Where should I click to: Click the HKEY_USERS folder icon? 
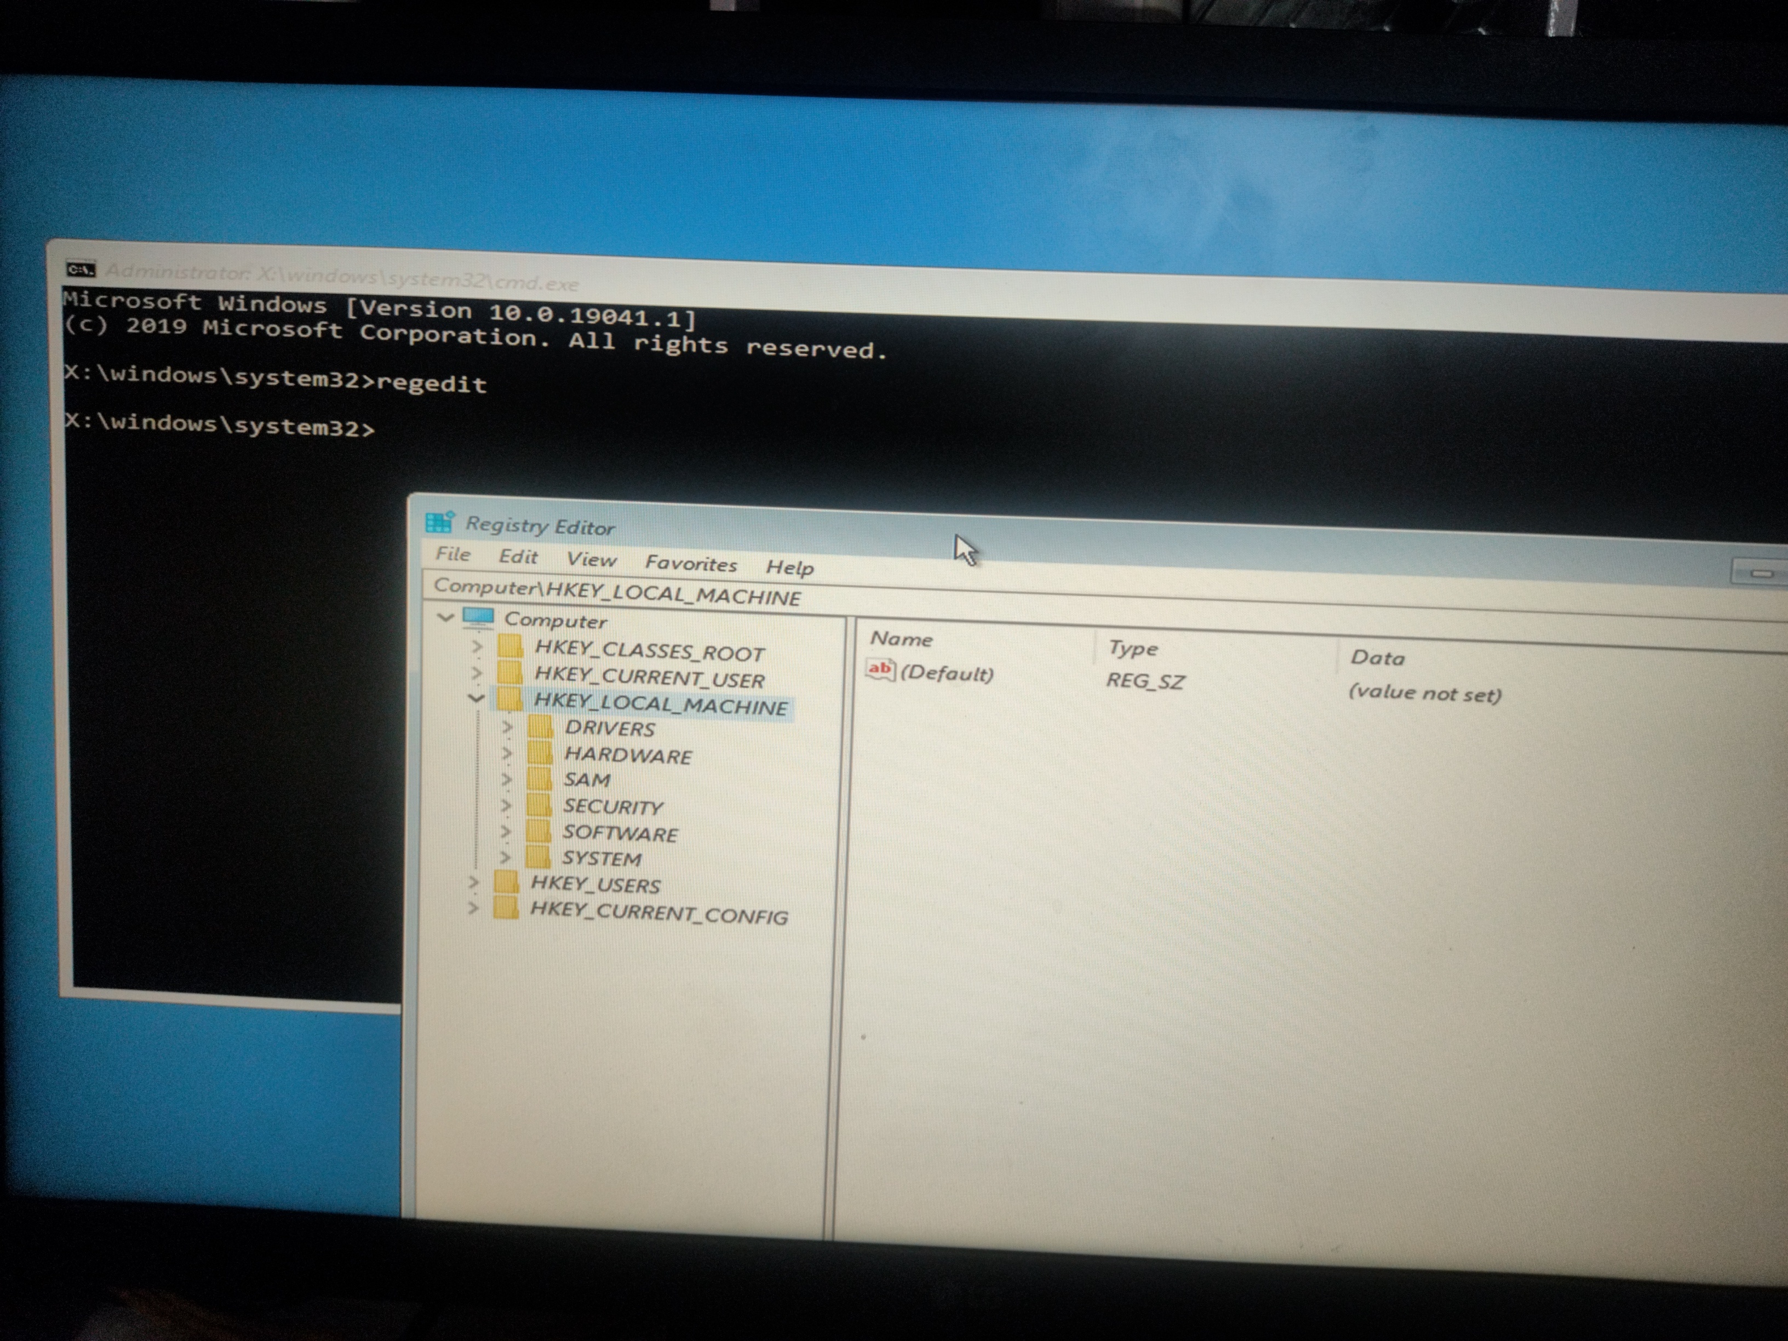pos(506,882)
